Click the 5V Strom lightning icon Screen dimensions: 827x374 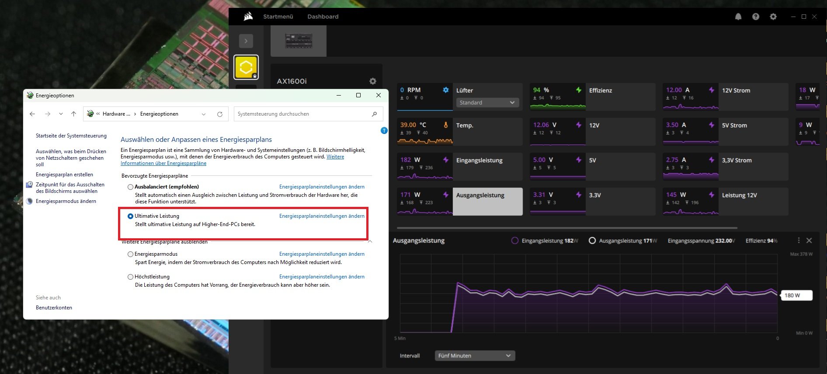point(712,125)
